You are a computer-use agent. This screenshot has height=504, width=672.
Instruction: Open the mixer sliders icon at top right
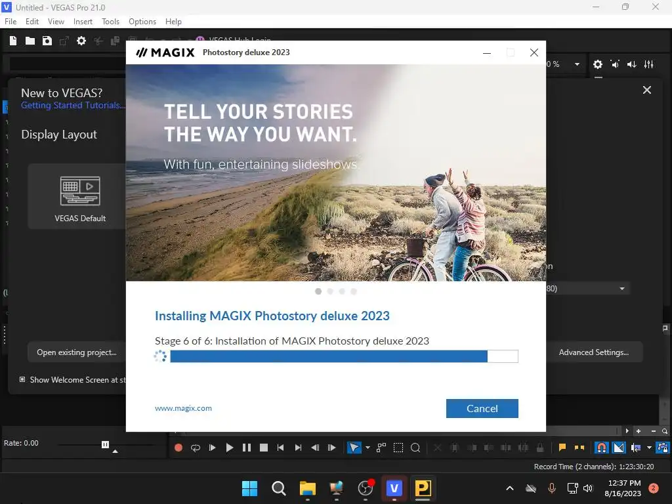[649, 64]
